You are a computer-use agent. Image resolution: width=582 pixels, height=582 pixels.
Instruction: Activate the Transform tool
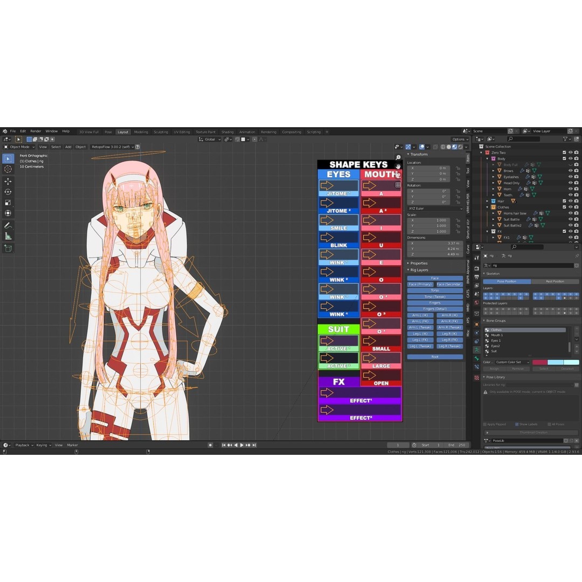[x=8, y=213]
